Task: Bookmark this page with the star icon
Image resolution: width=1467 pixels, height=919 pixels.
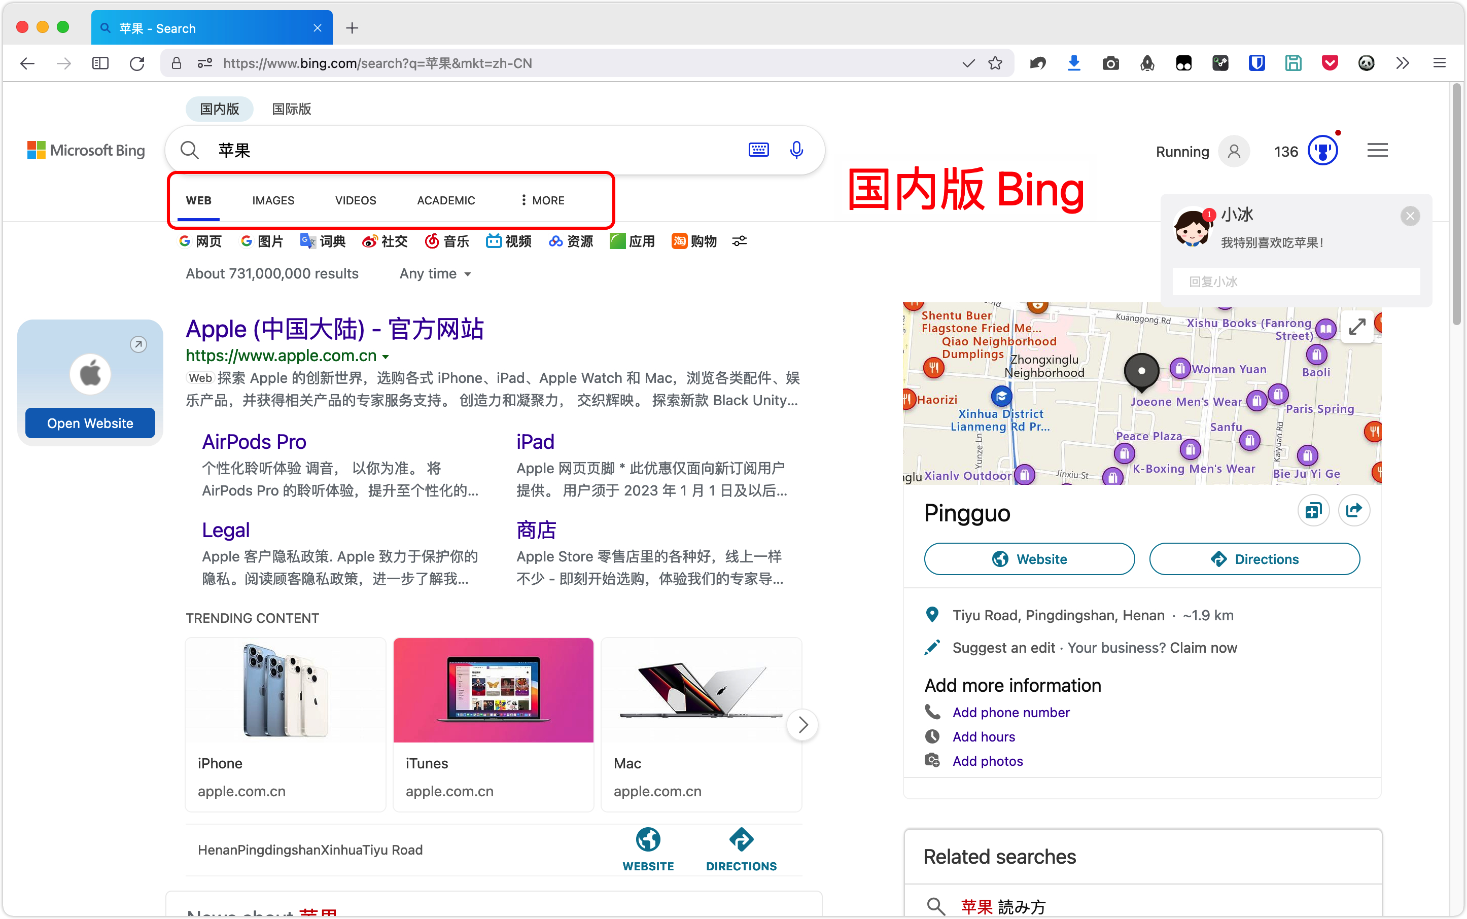Action: pos(995,63)
